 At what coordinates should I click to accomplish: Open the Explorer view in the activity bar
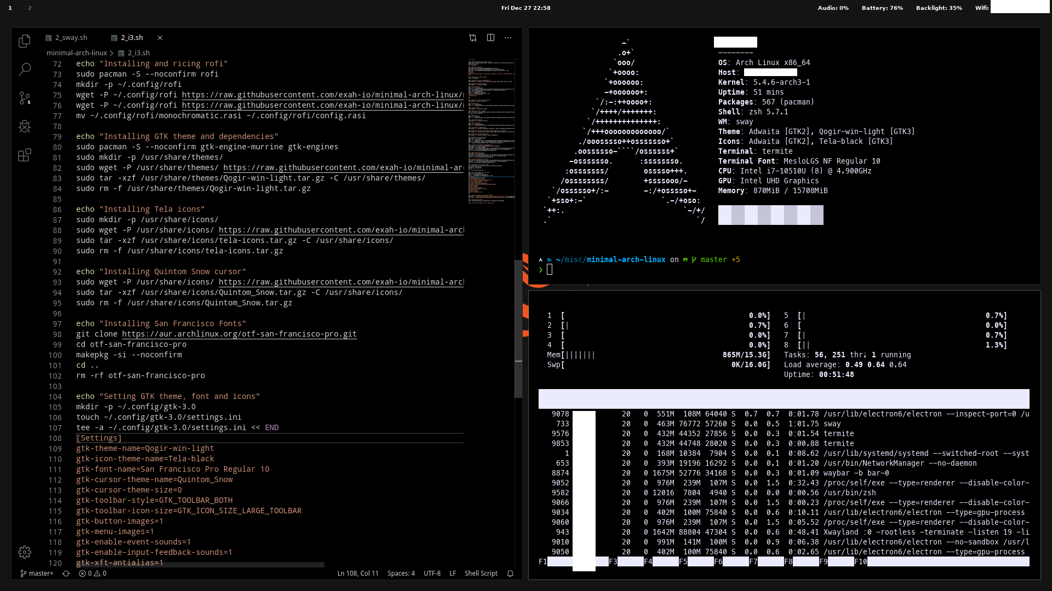(25, 41)
